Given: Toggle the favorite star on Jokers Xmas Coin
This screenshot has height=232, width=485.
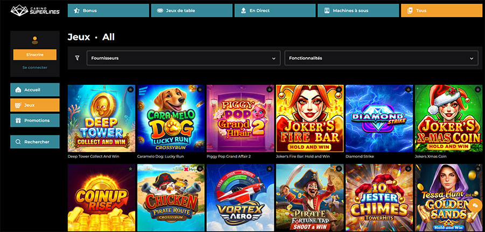Looking at the screenshot, I should coord(477,89).
